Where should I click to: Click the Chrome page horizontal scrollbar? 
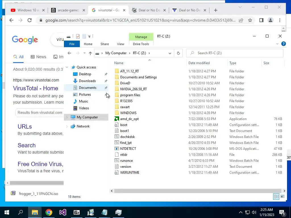coord(37,183)
